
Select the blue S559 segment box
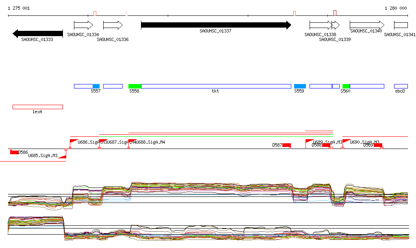pos(300,86)
